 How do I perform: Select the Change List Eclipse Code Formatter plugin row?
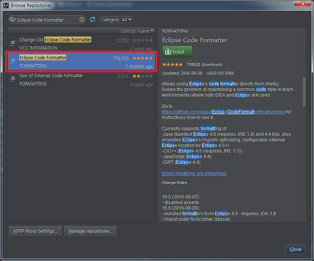[x=82, y=44]
